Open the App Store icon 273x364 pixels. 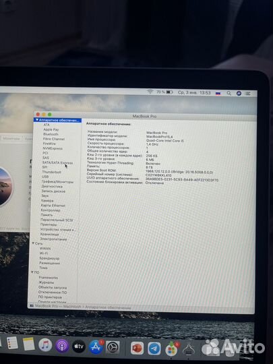(96, 347)
